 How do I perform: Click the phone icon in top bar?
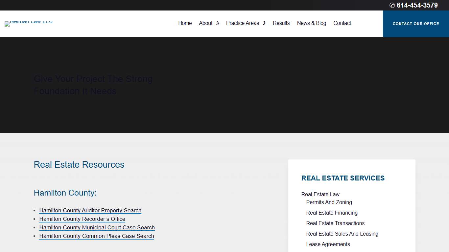(x=392, y=5)
